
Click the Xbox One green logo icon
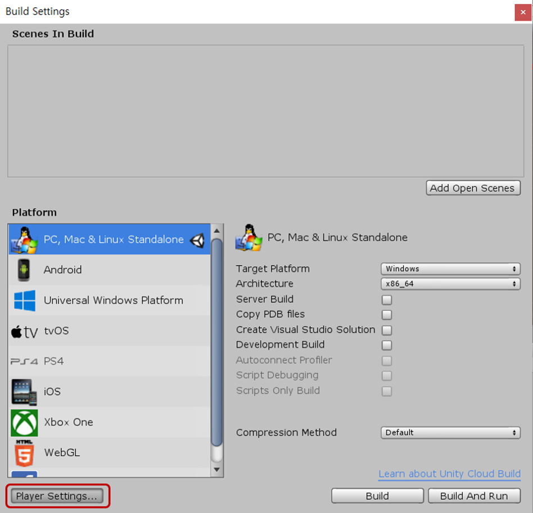(x=24, y=422)
